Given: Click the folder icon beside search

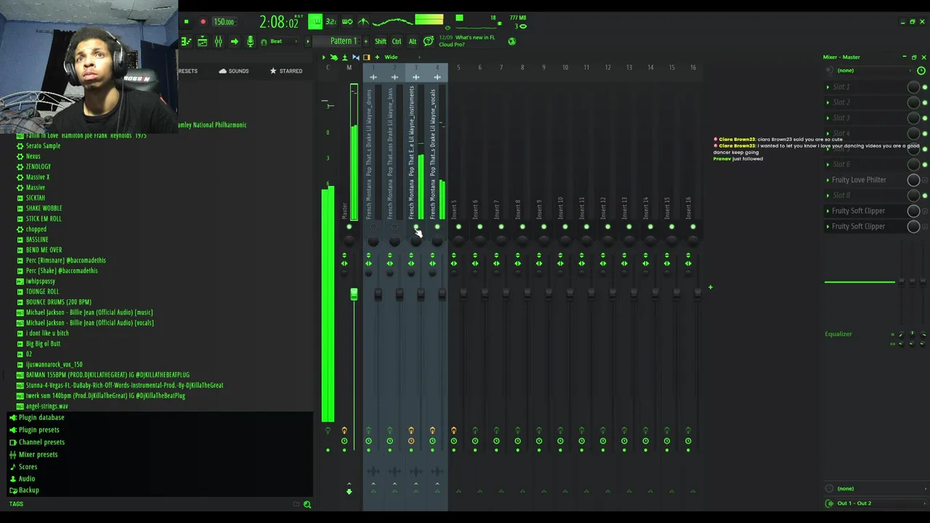Looking at the screenshot, I should coord(296,504).
